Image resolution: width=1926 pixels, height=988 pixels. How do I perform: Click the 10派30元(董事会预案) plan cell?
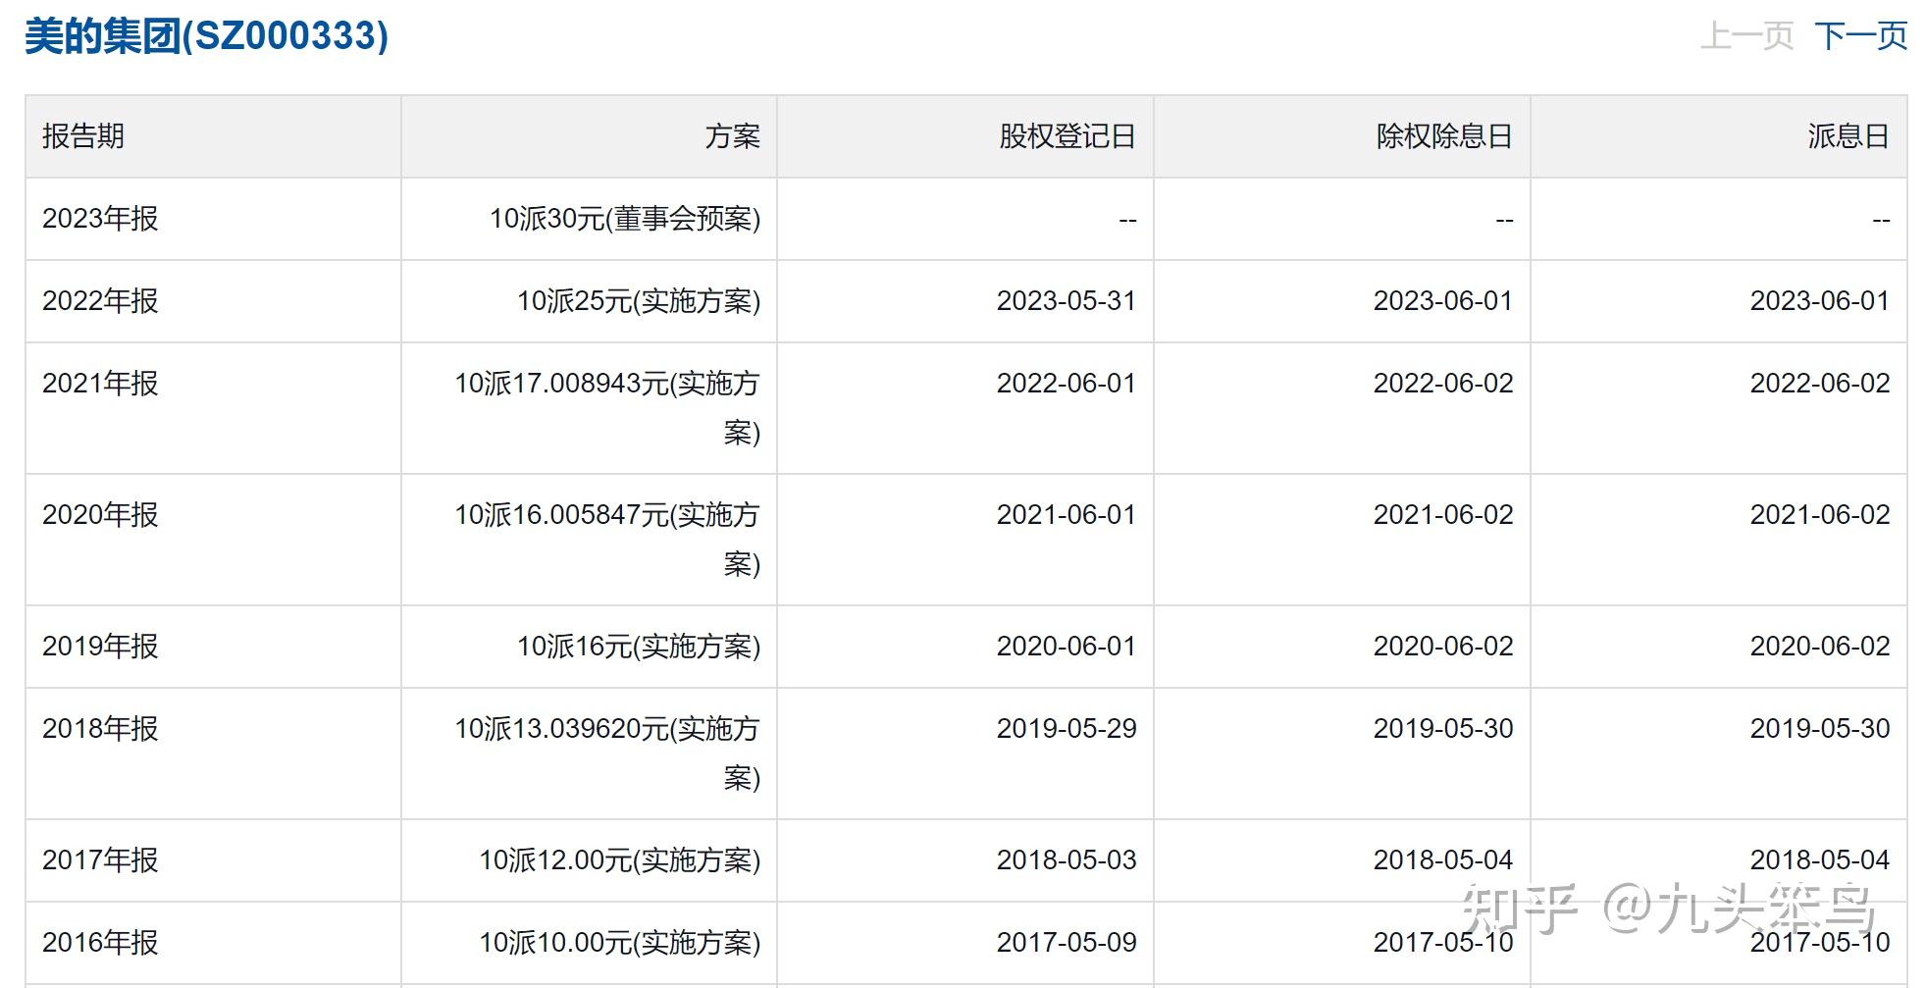(x=625, y=219)
